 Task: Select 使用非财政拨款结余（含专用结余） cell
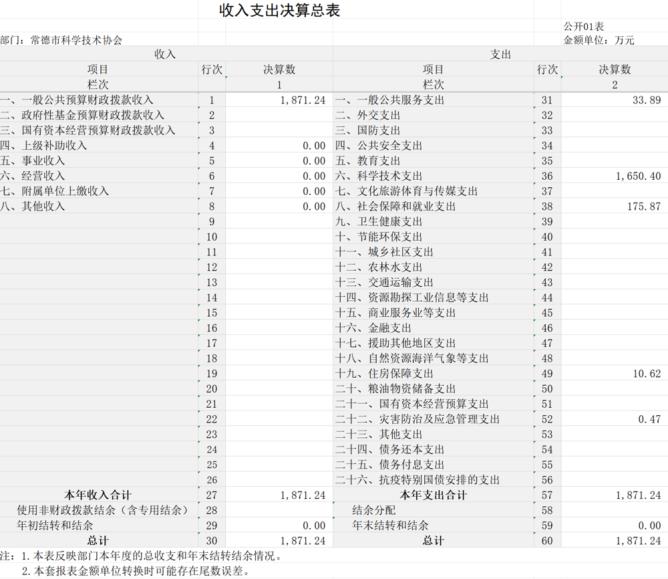(x=99, y=510)
